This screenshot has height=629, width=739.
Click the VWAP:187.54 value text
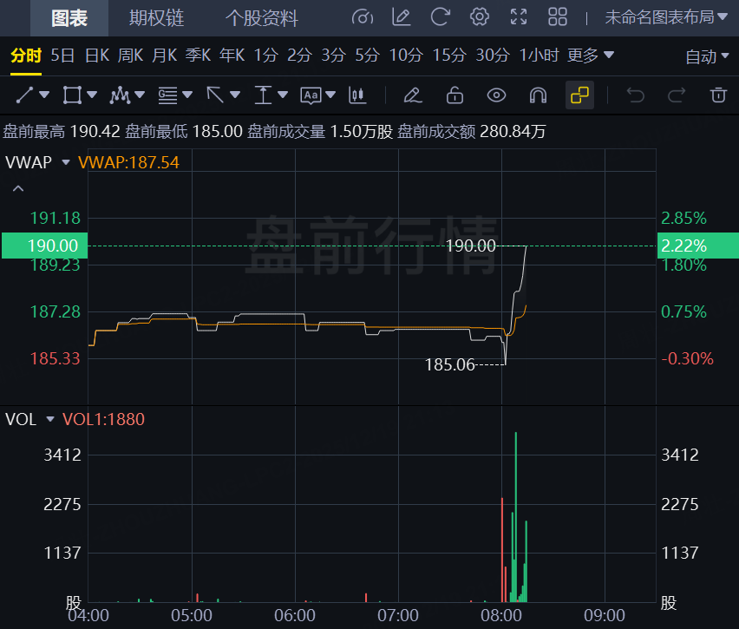coord(128,162)
